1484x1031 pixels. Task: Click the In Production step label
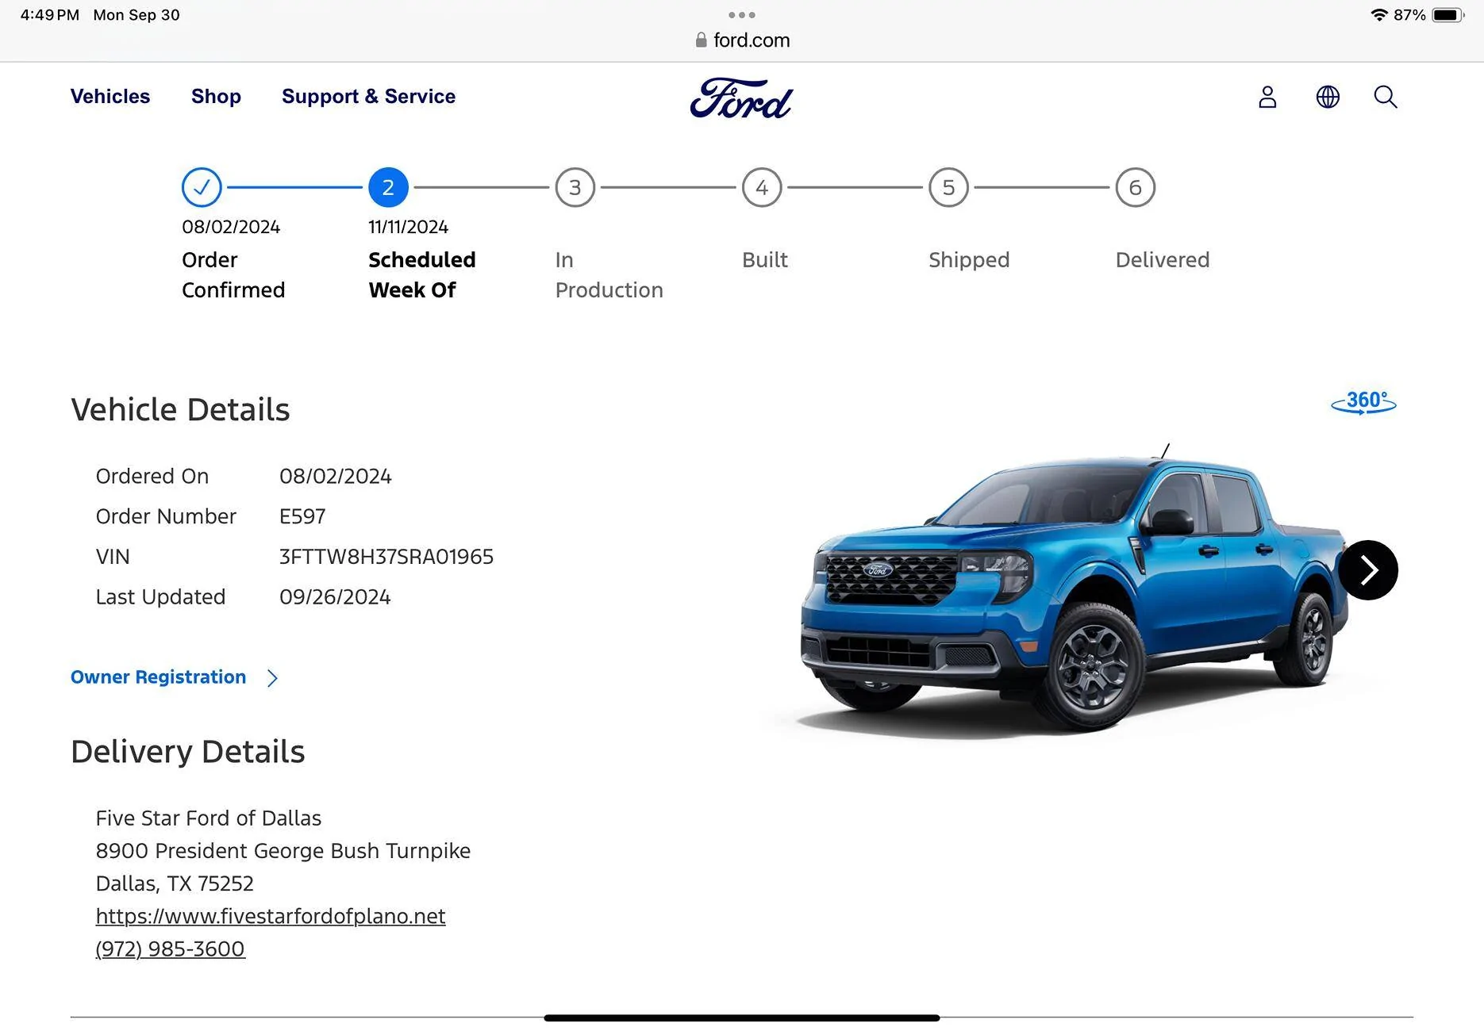coord(609,274)
